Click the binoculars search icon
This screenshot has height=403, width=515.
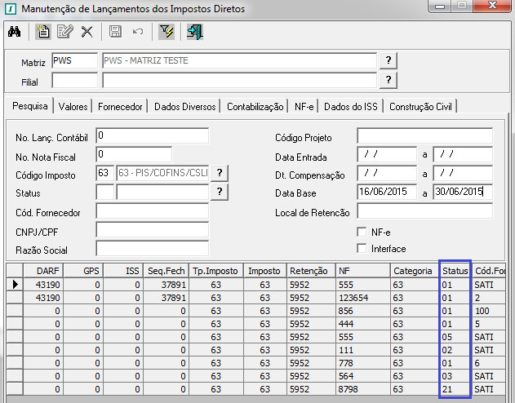pyautogui.click(x=14, y=32)
